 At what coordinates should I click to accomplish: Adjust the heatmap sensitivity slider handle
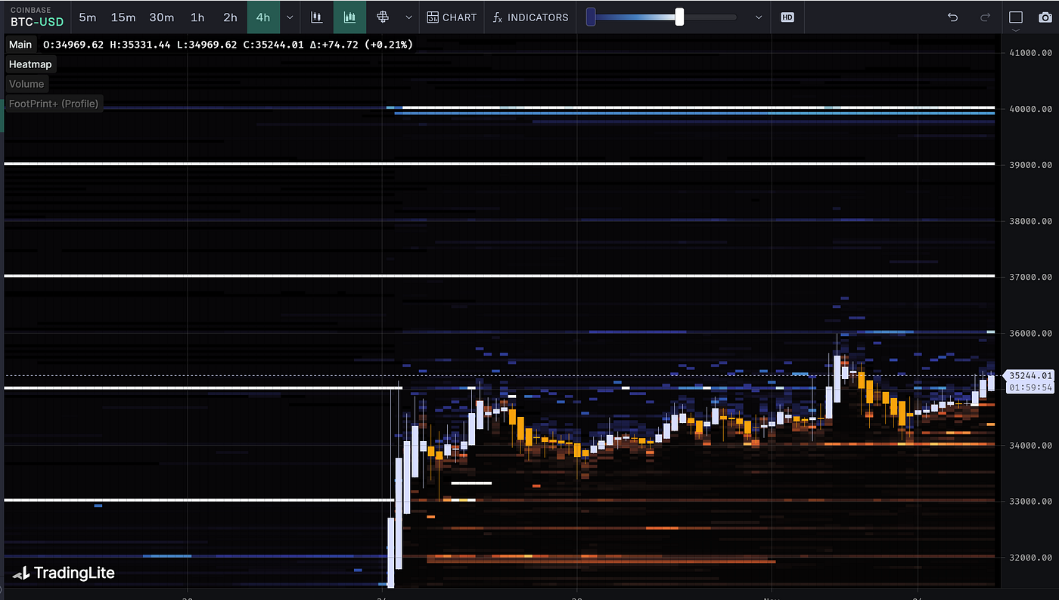679,17
